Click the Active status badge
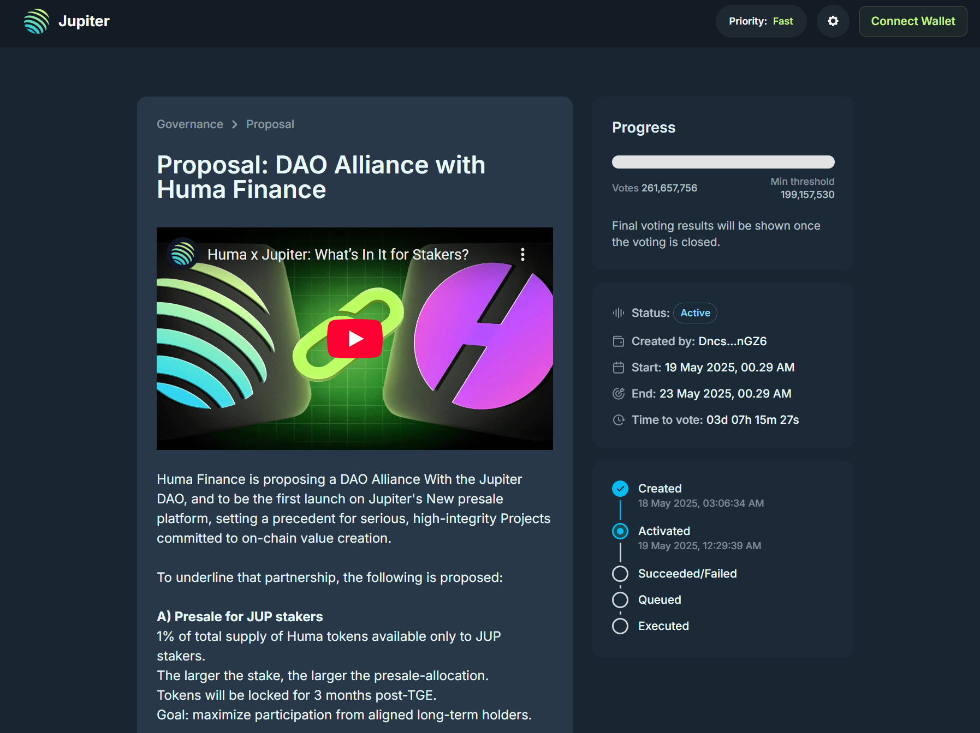This screenshot has height=733, width=980. coord(695,313)
